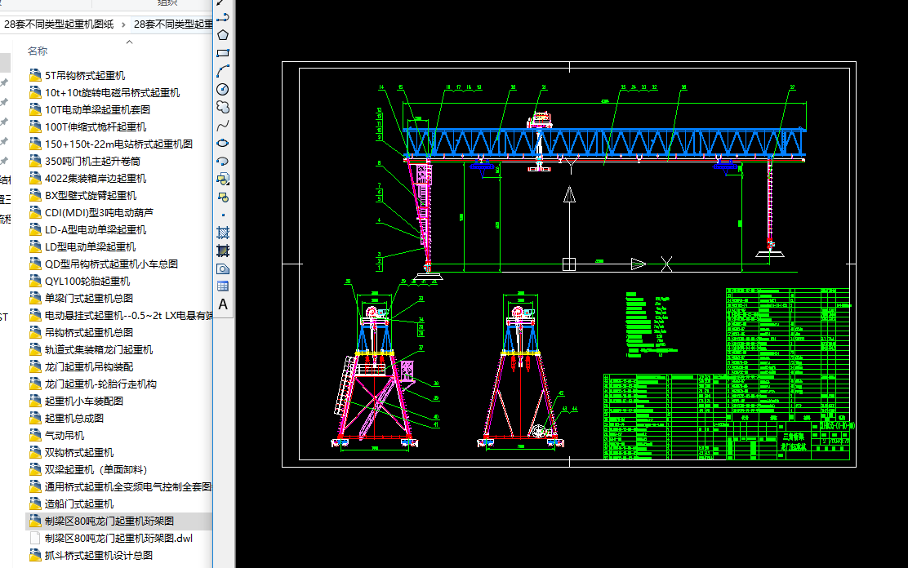Select the Arc draw tool
Viewport: 908px width, 568px height.
222,71
